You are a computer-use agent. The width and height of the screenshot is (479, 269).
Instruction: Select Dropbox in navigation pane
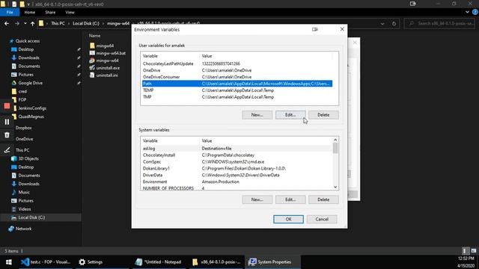23,128
